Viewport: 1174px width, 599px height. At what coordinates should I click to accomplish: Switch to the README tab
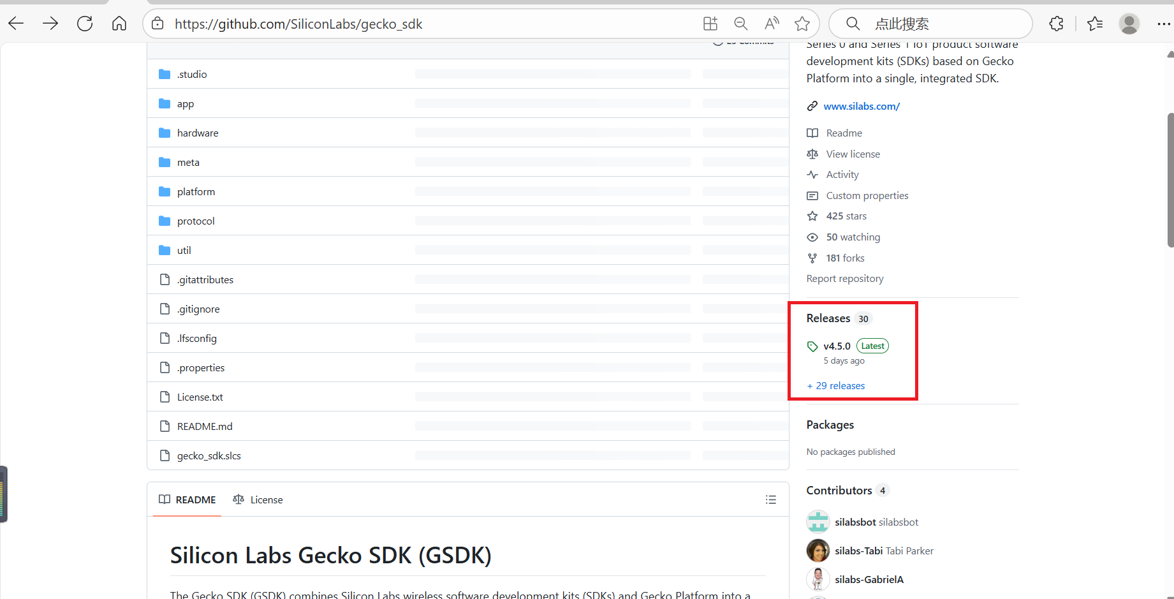pyautogui.click(x=187, y=499)
